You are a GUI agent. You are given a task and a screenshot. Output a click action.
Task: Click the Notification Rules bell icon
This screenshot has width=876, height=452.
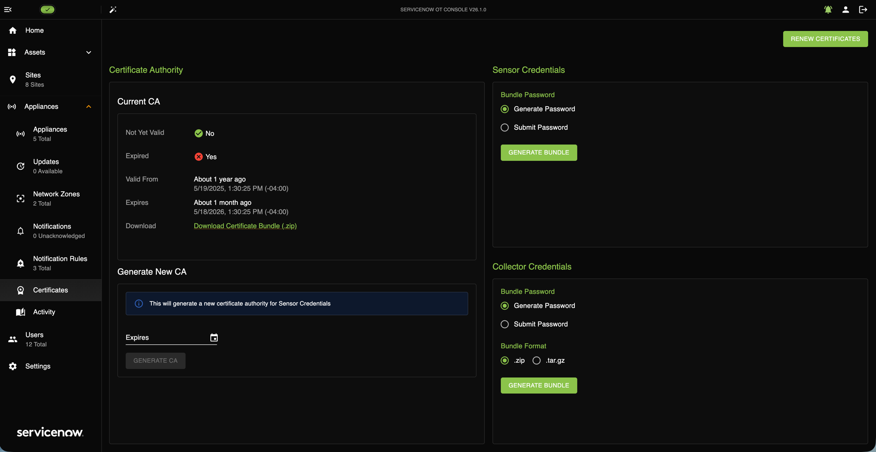click(20, 263)
